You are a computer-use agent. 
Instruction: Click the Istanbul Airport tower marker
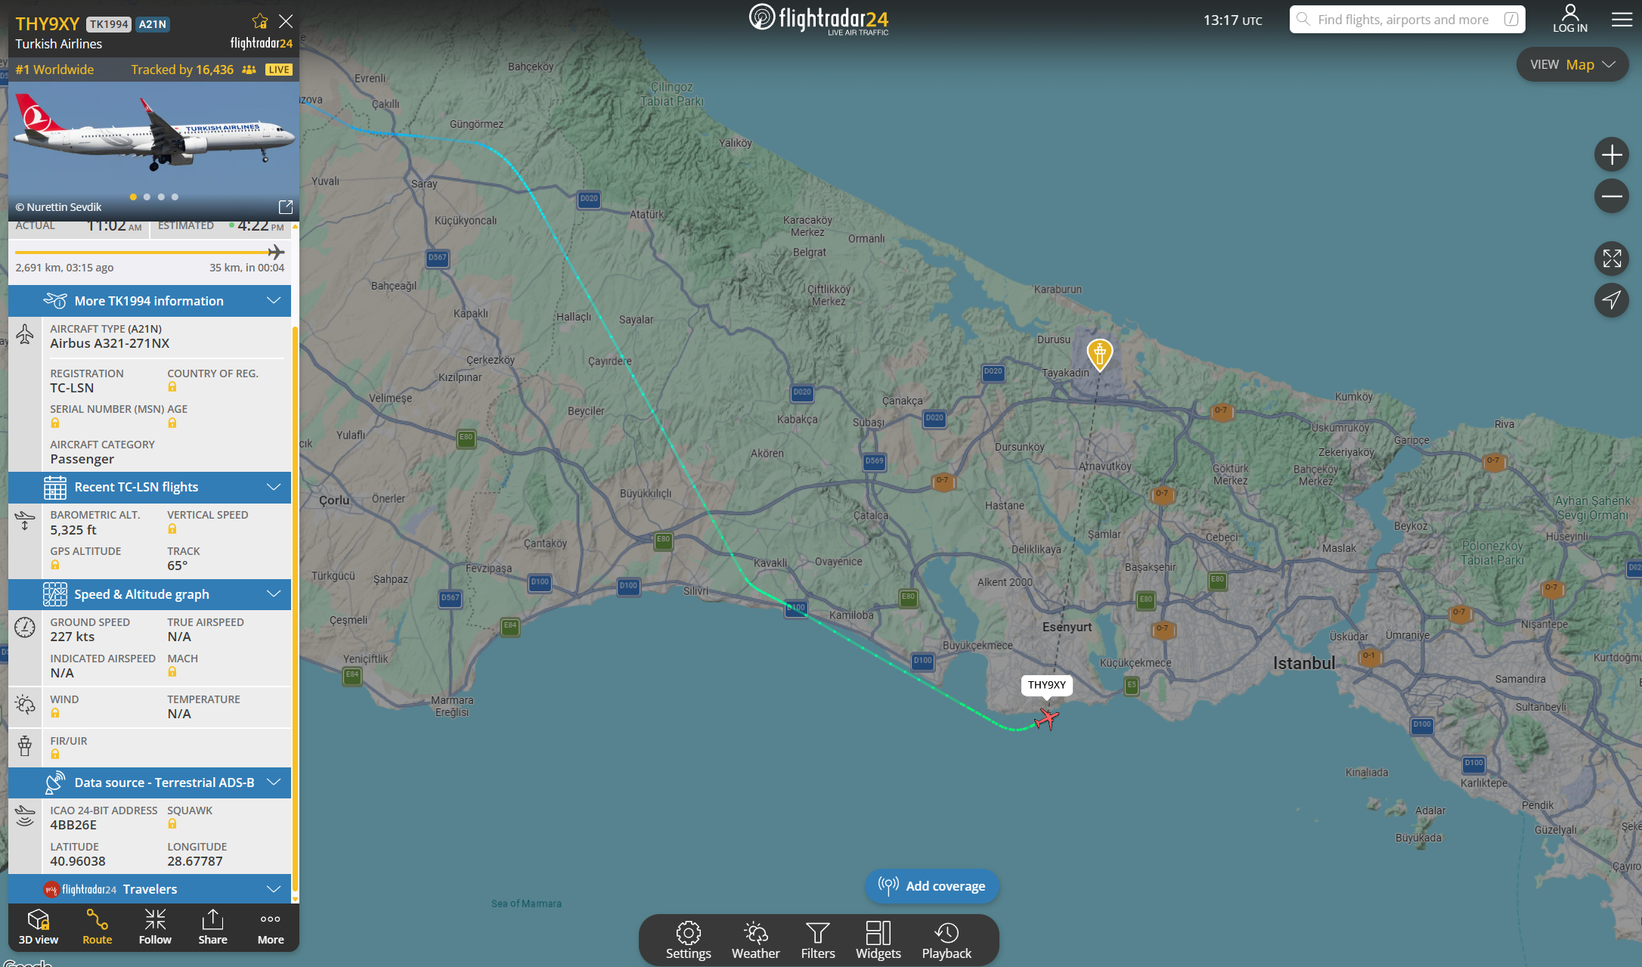pos(1100,354)
